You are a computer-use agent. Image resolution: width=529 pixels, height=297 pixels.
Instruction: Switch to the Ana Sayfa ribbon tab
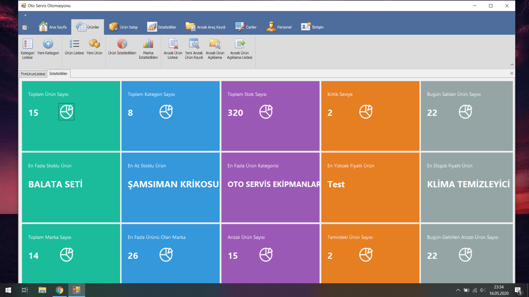53,27
